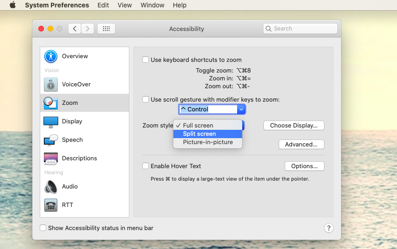
Task: Open Hover Text Options...
Action: (x=304, y=166)
